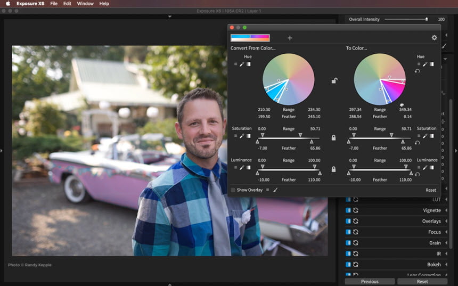Toggle the Grain panel on/off switch
The width and height of the screenshot is (458, 286).
348,243
